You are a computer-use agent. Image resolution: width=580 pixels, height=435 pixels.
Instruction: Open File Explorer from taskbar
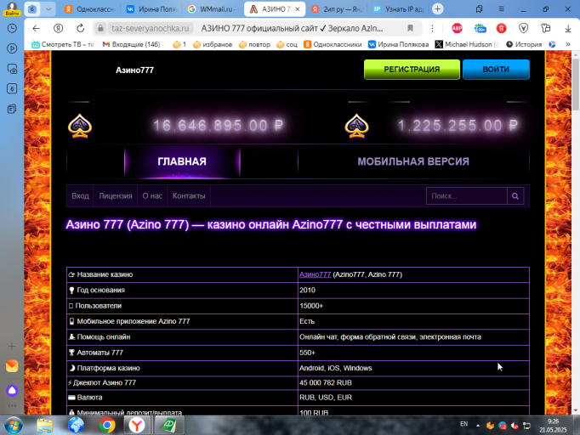[x=45, y=426]
